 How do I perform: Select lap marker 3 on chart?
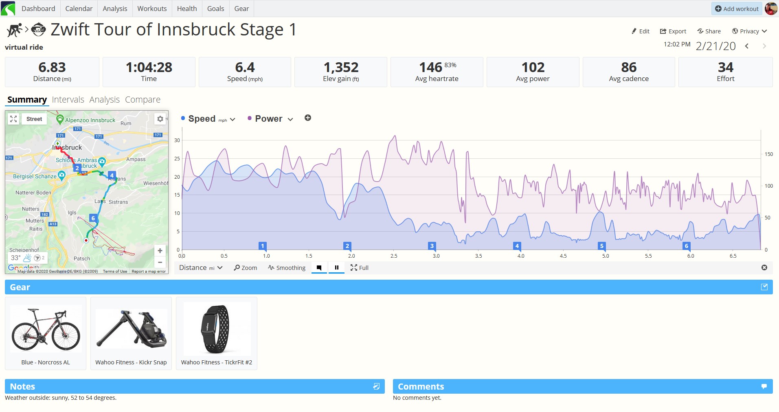432,246
